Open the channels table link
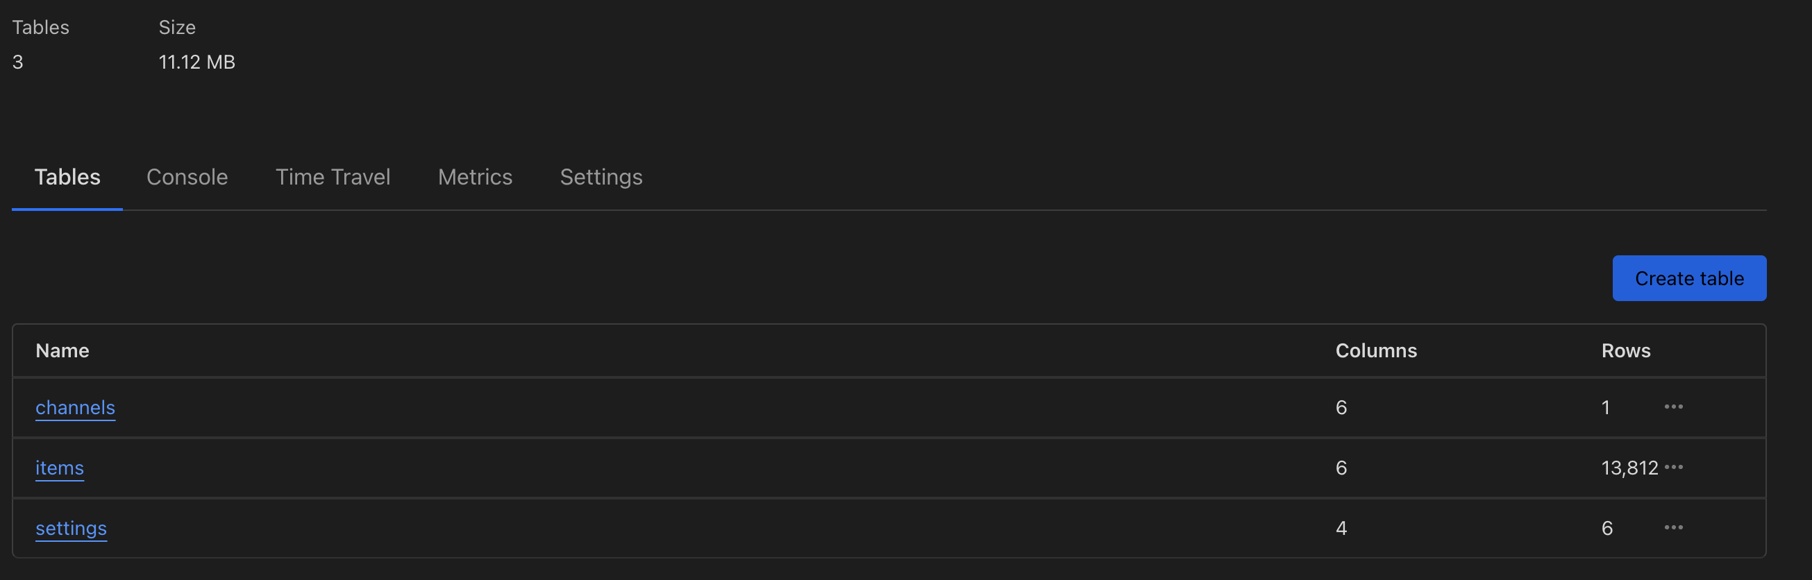 (75, 408)
